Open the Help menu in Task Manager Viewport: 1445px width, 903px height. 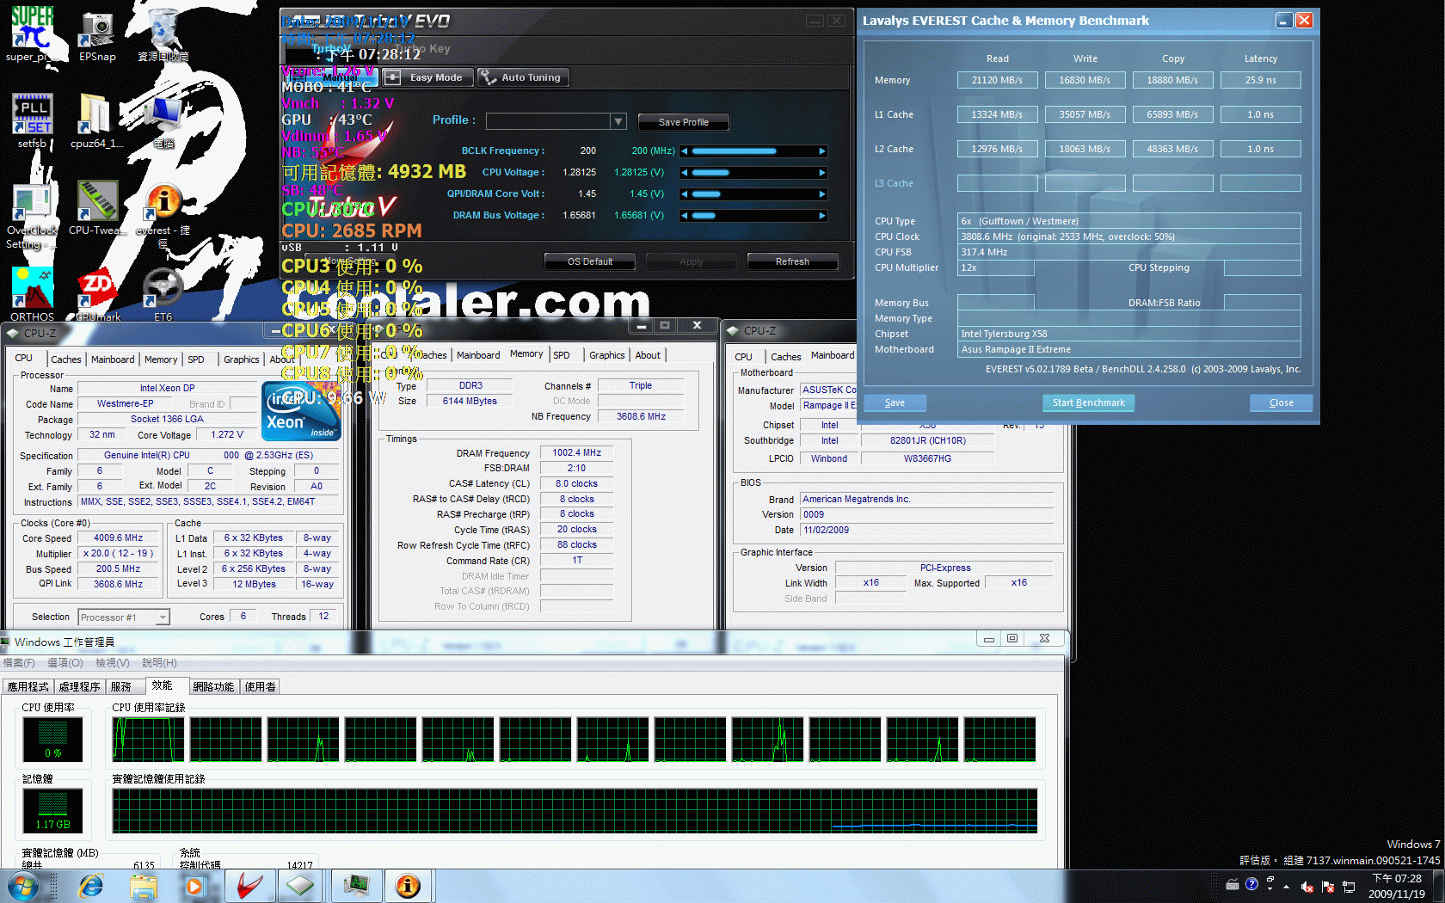click(x=159, y=663)
